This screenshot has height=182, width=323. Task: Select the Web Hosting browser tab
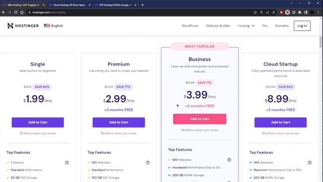tap(23, 5)
